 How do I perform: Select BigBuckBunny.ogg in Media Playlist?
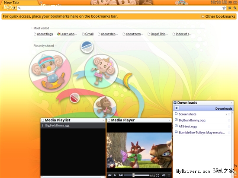click(73, 125)
